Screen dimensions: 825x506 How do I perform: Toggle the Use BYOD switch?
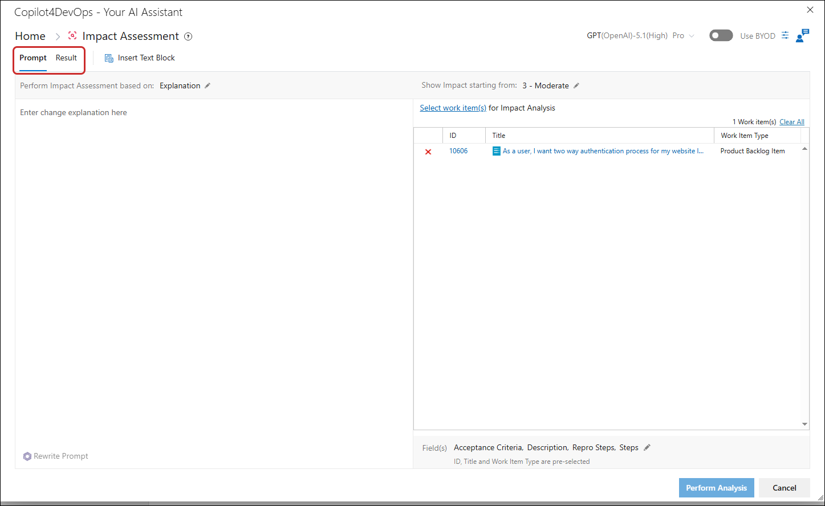721,35
